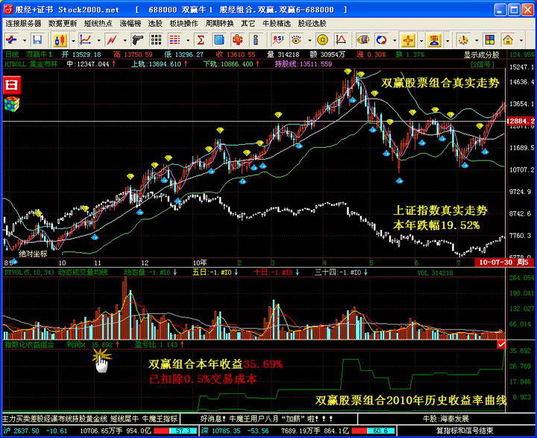Toggle the red checkmark box on indicator panel
Viewport: 537px width, 438px height.
point(502,345)
